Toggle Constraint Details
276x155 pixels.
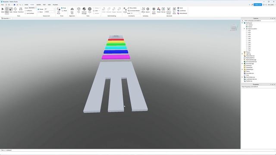[x=134, y=10]
